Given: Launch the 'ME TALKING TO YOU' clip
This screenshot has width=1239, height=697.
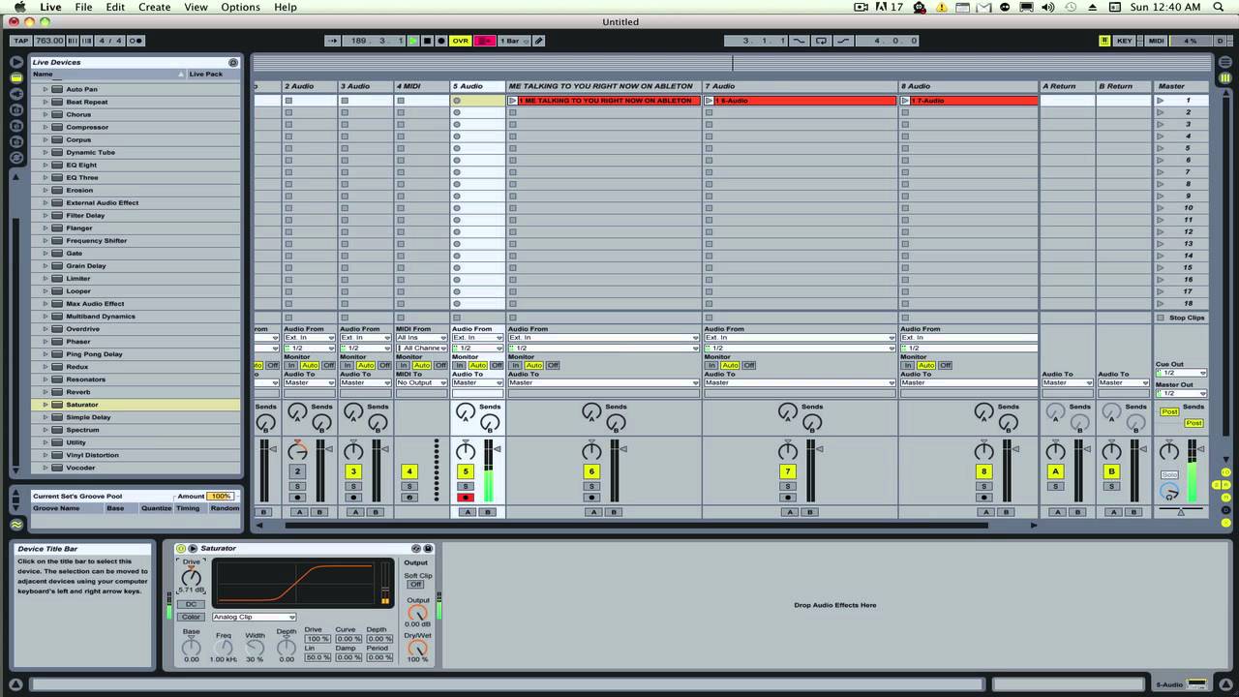Looking at the screenshot, I should coord(515,101).
